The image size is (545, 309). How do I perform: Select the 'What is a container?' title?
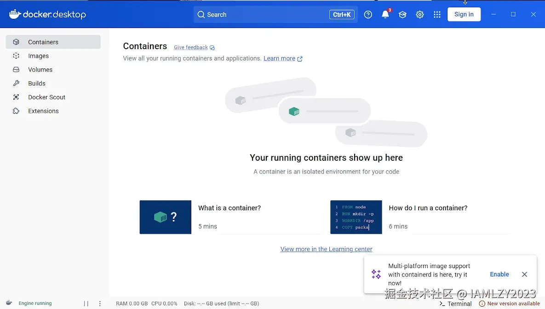pos(229,208)
